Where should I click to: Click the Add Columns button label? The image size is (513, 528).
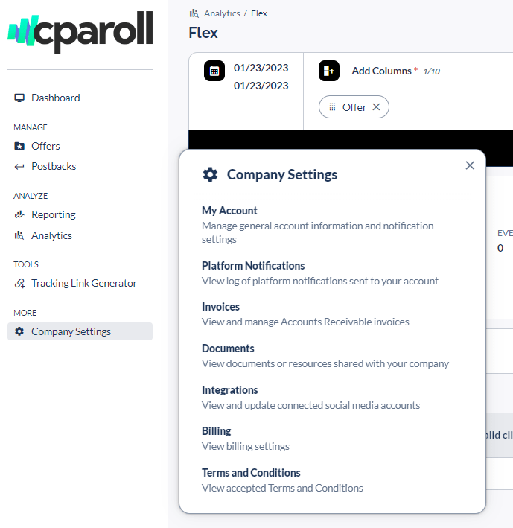tap(381, 71)
